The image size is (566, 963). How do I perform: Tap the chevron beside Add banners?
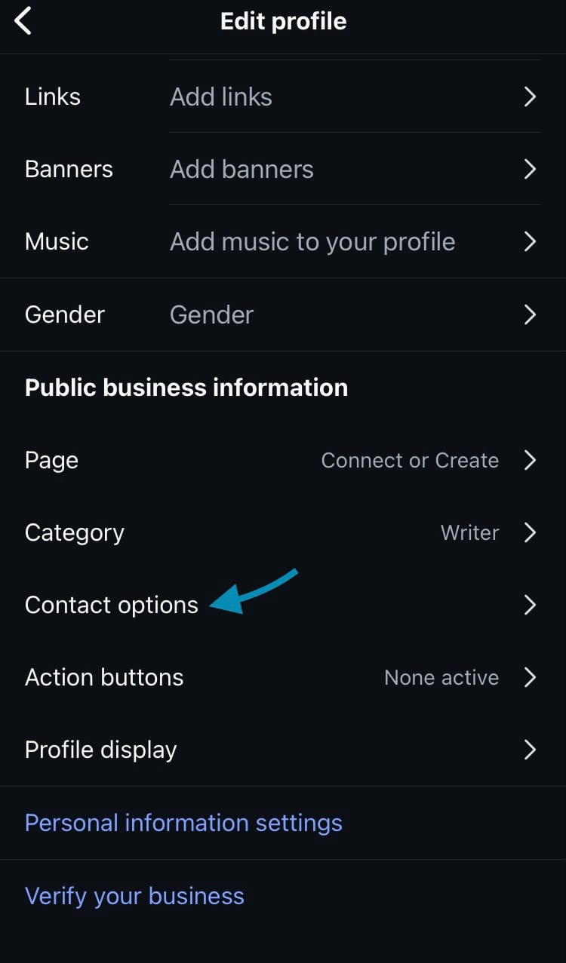pyautogui.click(x=530, y=169)
